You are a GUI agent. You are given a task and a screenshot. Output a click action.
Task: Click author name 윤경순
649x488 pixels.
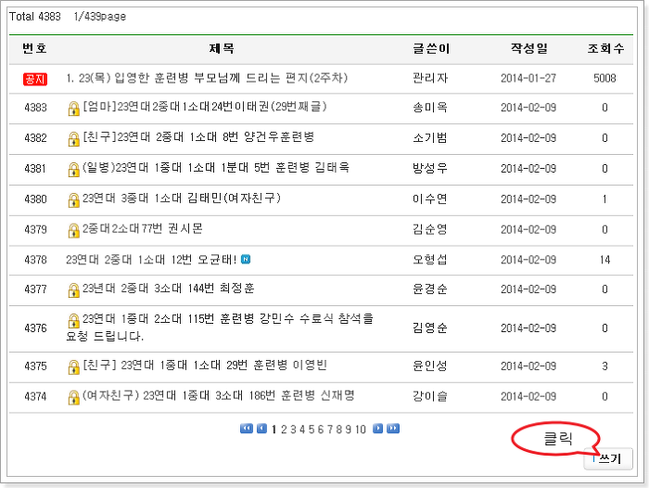(430, 289)
